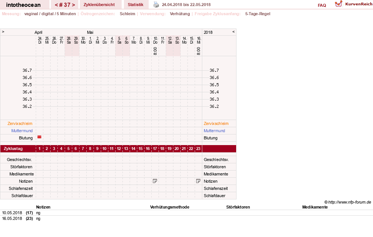Open the Zyklenübersicht tab

pyautogui.click(x=99, y=5)
